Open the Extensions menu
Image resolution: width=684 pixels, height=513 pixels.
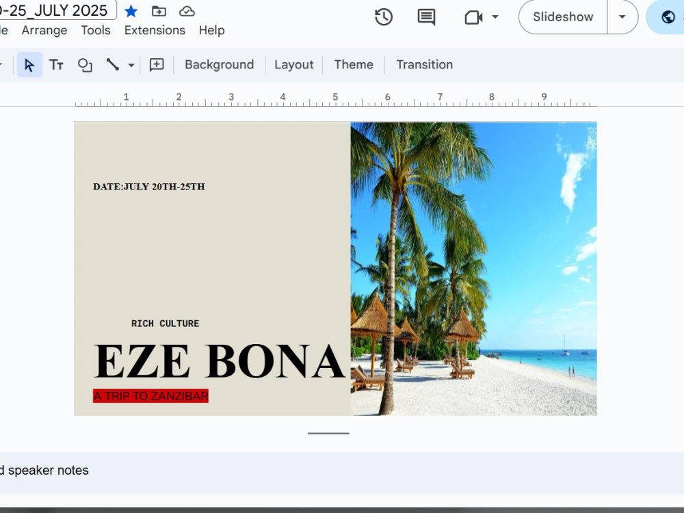point(155,30)
